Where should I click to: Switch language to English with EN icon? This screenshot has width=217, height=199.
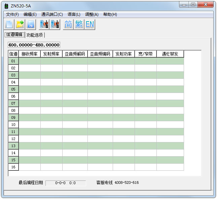click(x=90, y=25)
